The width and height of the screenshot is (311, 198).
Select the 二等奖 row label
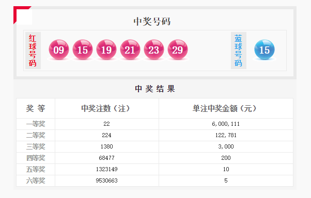[x=36, y=135]
